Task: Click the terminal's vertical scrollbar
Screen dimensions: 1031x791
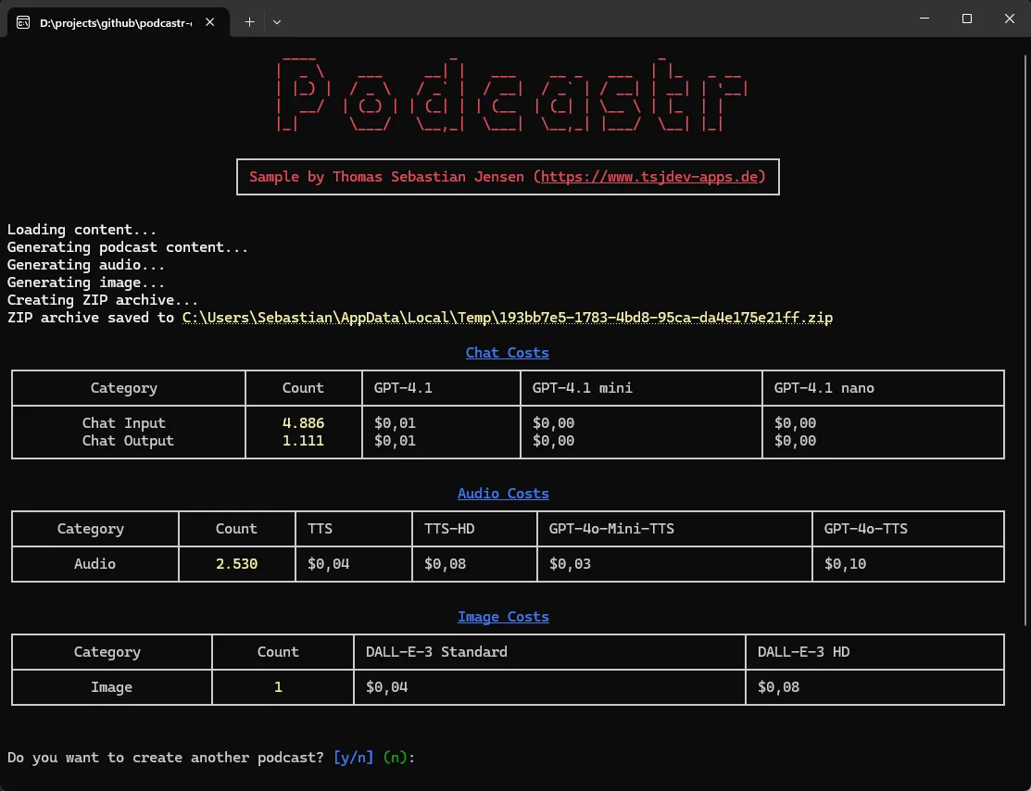Action: point(1025,370)
